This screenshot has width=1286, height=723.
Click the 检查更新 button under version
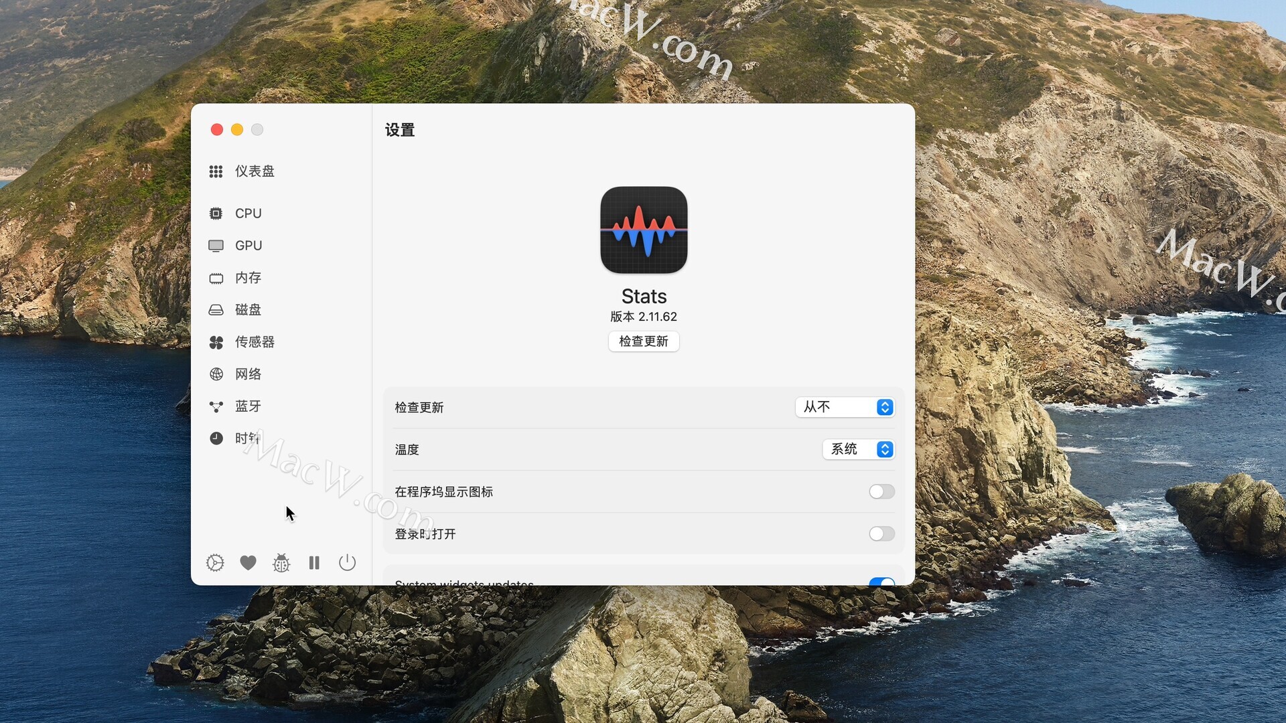click(644, 341)
